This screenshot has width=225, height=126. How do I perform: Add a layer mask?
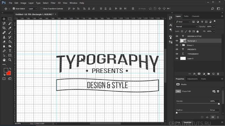(199, 74)
